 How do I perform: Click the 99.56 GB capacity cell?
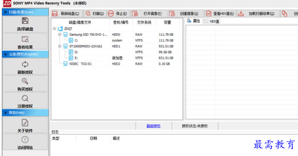(x=165, y=52)
